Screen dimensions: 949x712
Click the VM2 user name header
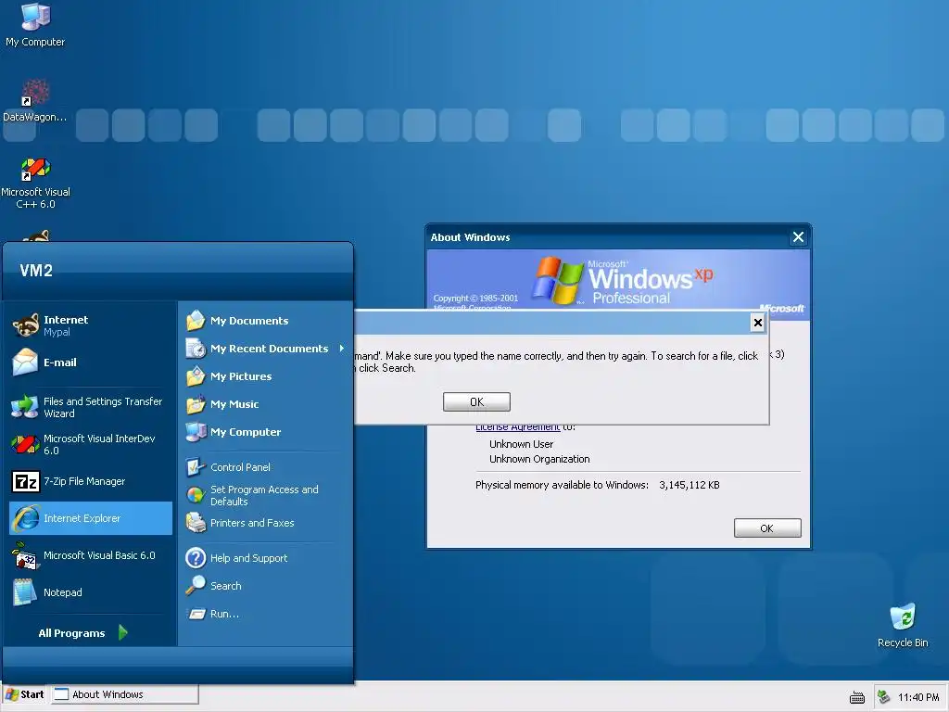[x=36, y=270]
